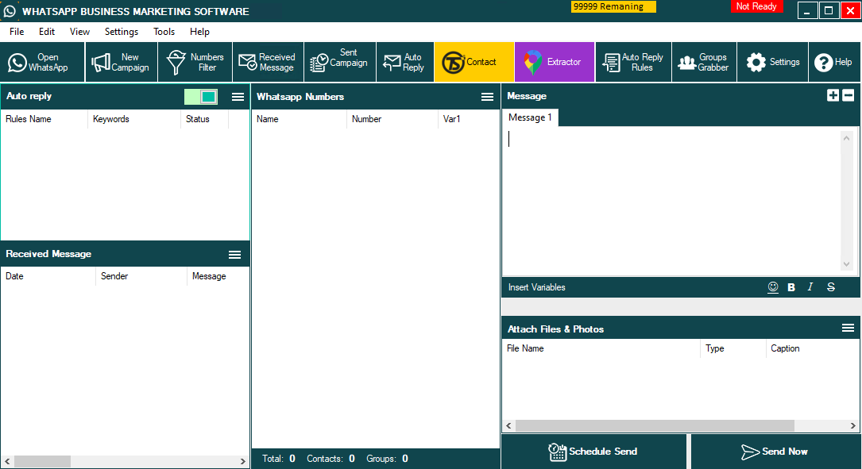Click the Auto Reply toolbar icon
The width and height of the screenshot is (862, 469).
[x=404, y=62]
